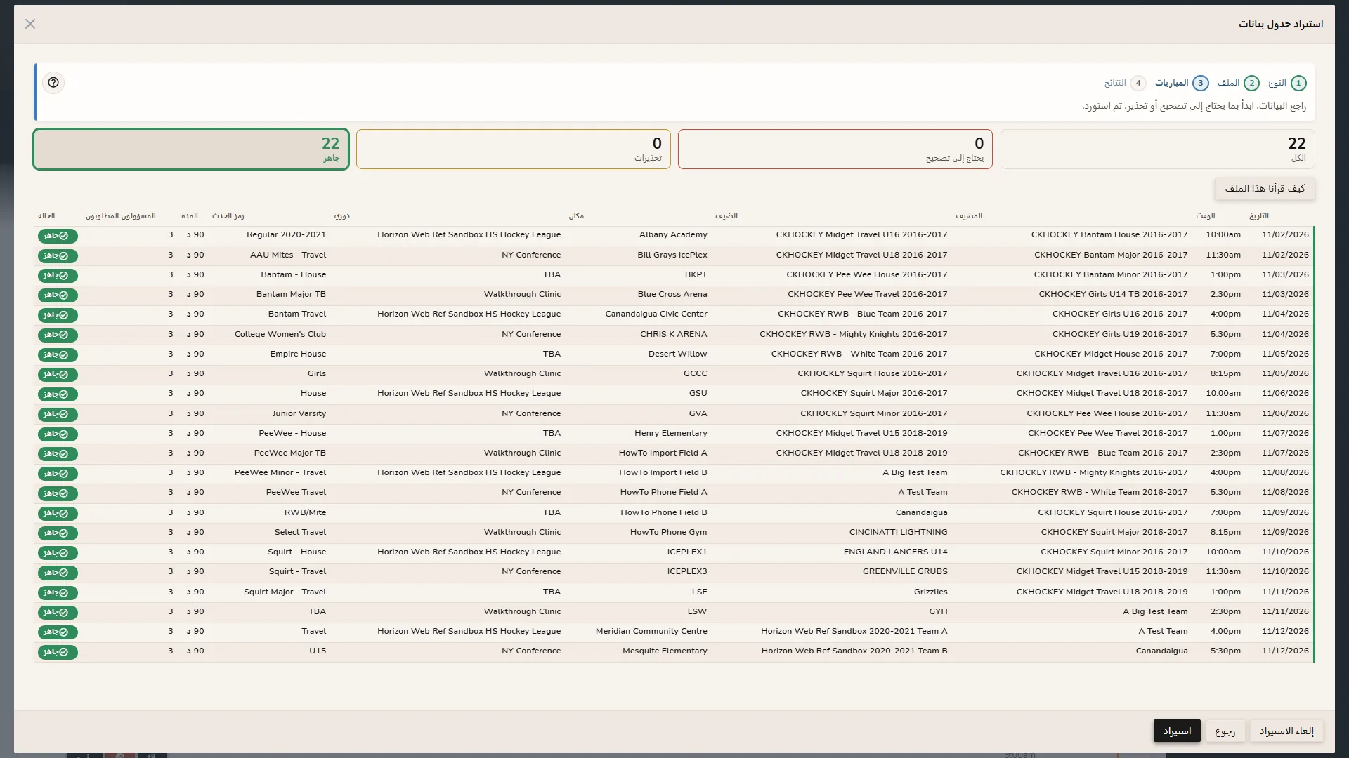Go to step 2 الملف
1349x758 pixels.
pos(1238,83)
